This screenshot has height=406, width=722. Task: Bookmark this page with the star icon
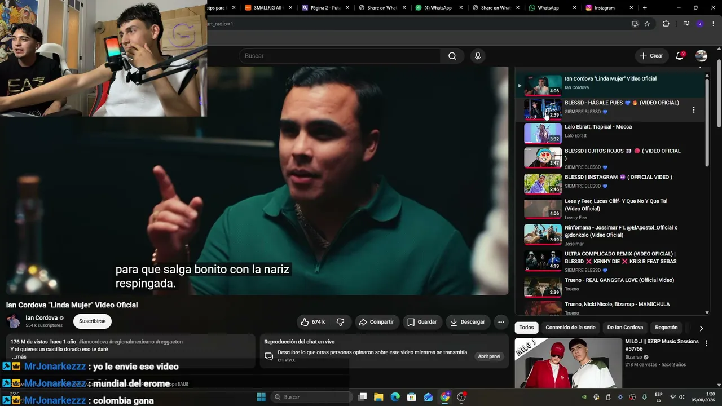(x=647, y=24)
